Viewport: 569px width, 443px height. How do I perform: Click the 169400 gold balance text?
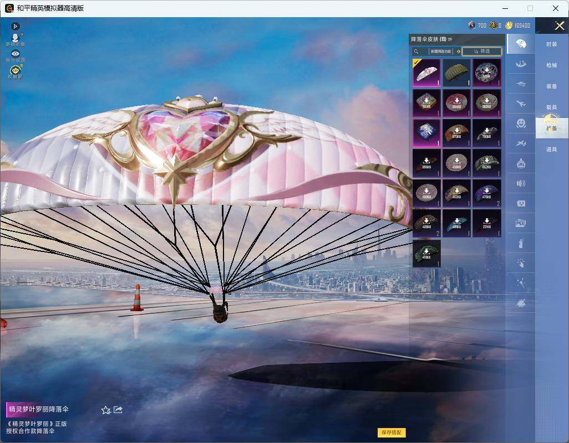pos(522,25)
